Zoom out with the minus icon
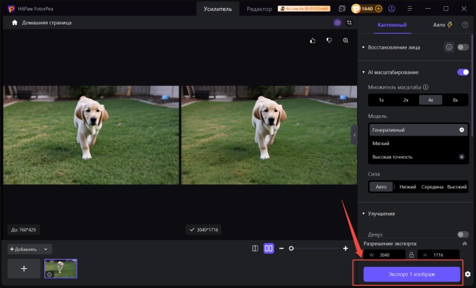 point(281,249)
